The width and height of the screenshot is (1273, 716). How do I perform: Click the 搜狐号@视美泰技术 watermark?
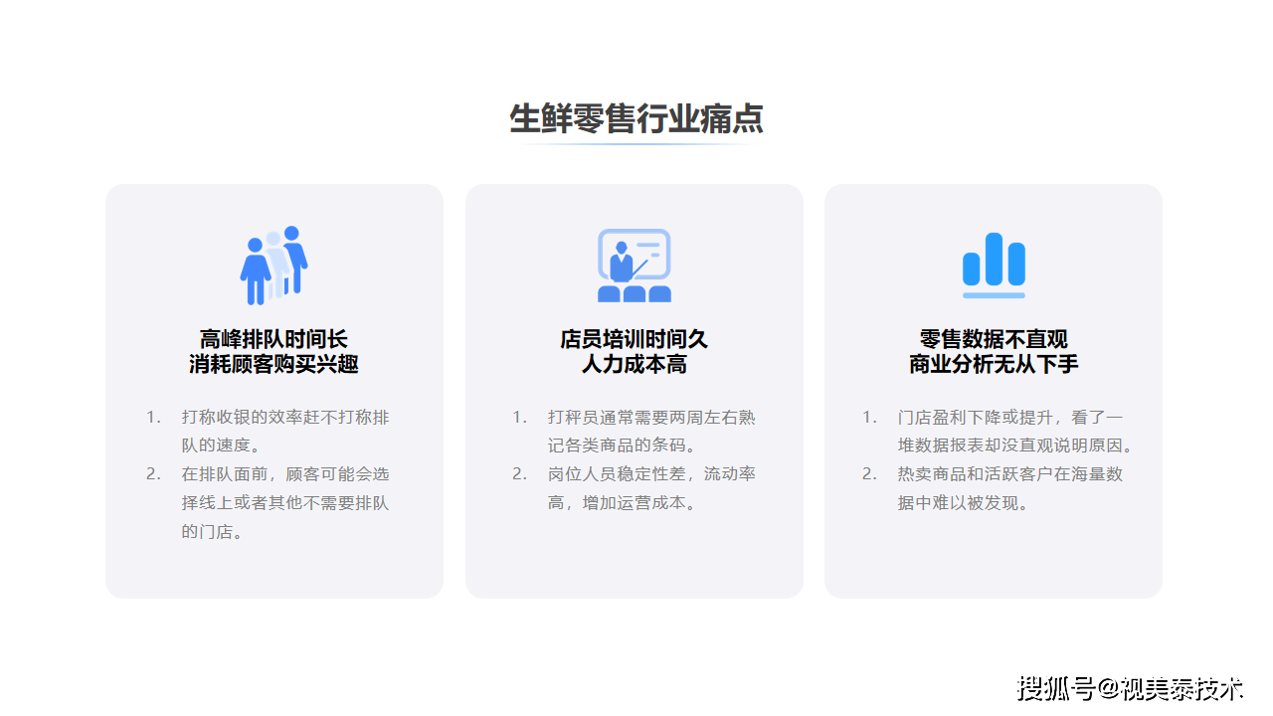pos(1130,687)
